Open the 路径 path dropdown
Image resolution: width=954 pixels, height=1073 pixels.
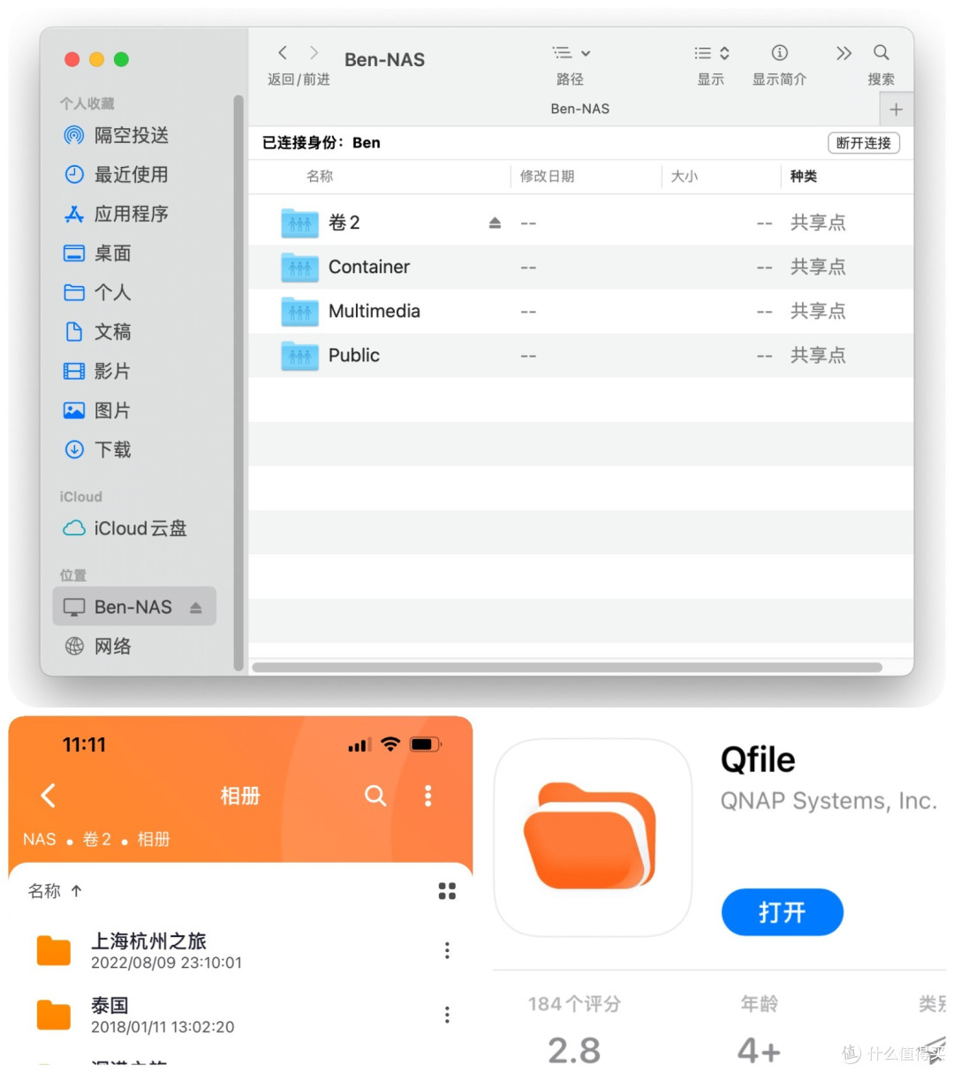571,53
